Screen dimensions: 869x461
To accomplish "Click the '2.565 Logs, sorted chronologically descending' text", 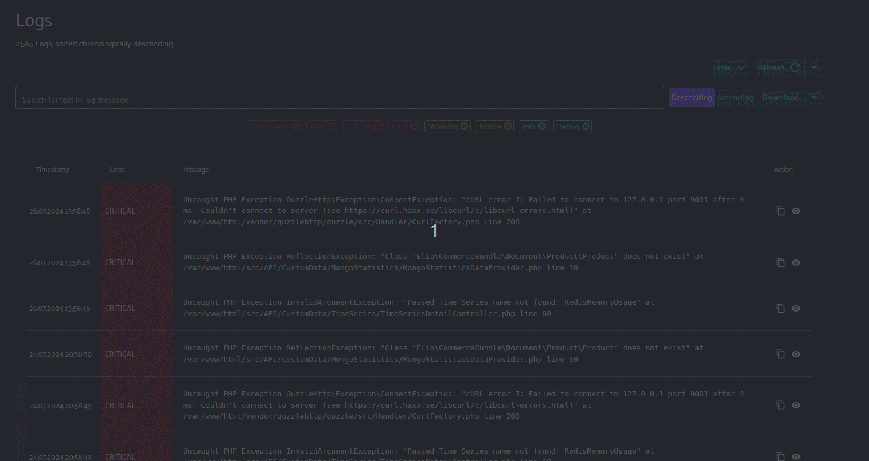I will [94, 44].
